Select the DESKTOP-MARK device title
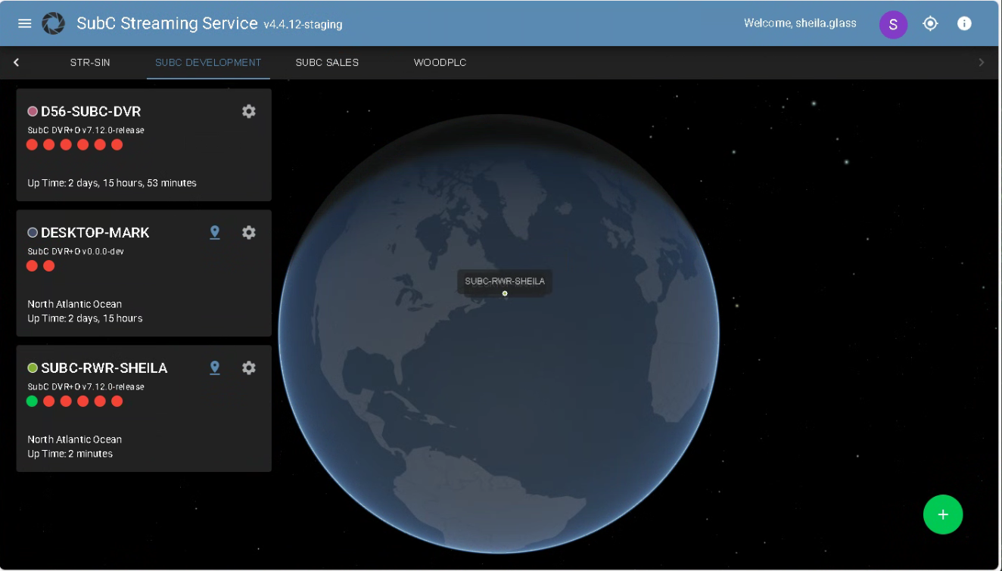This screenshot has height=571, width=1002. point(95,232)
